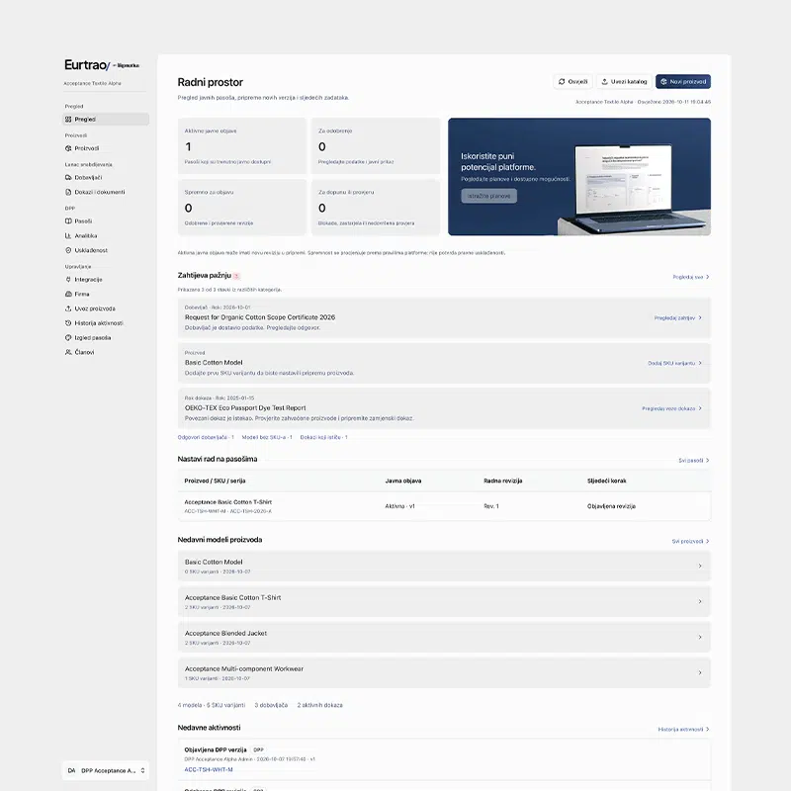Click the Za odobrenje card
The image size is (791, 791).
tap(376, 145)
